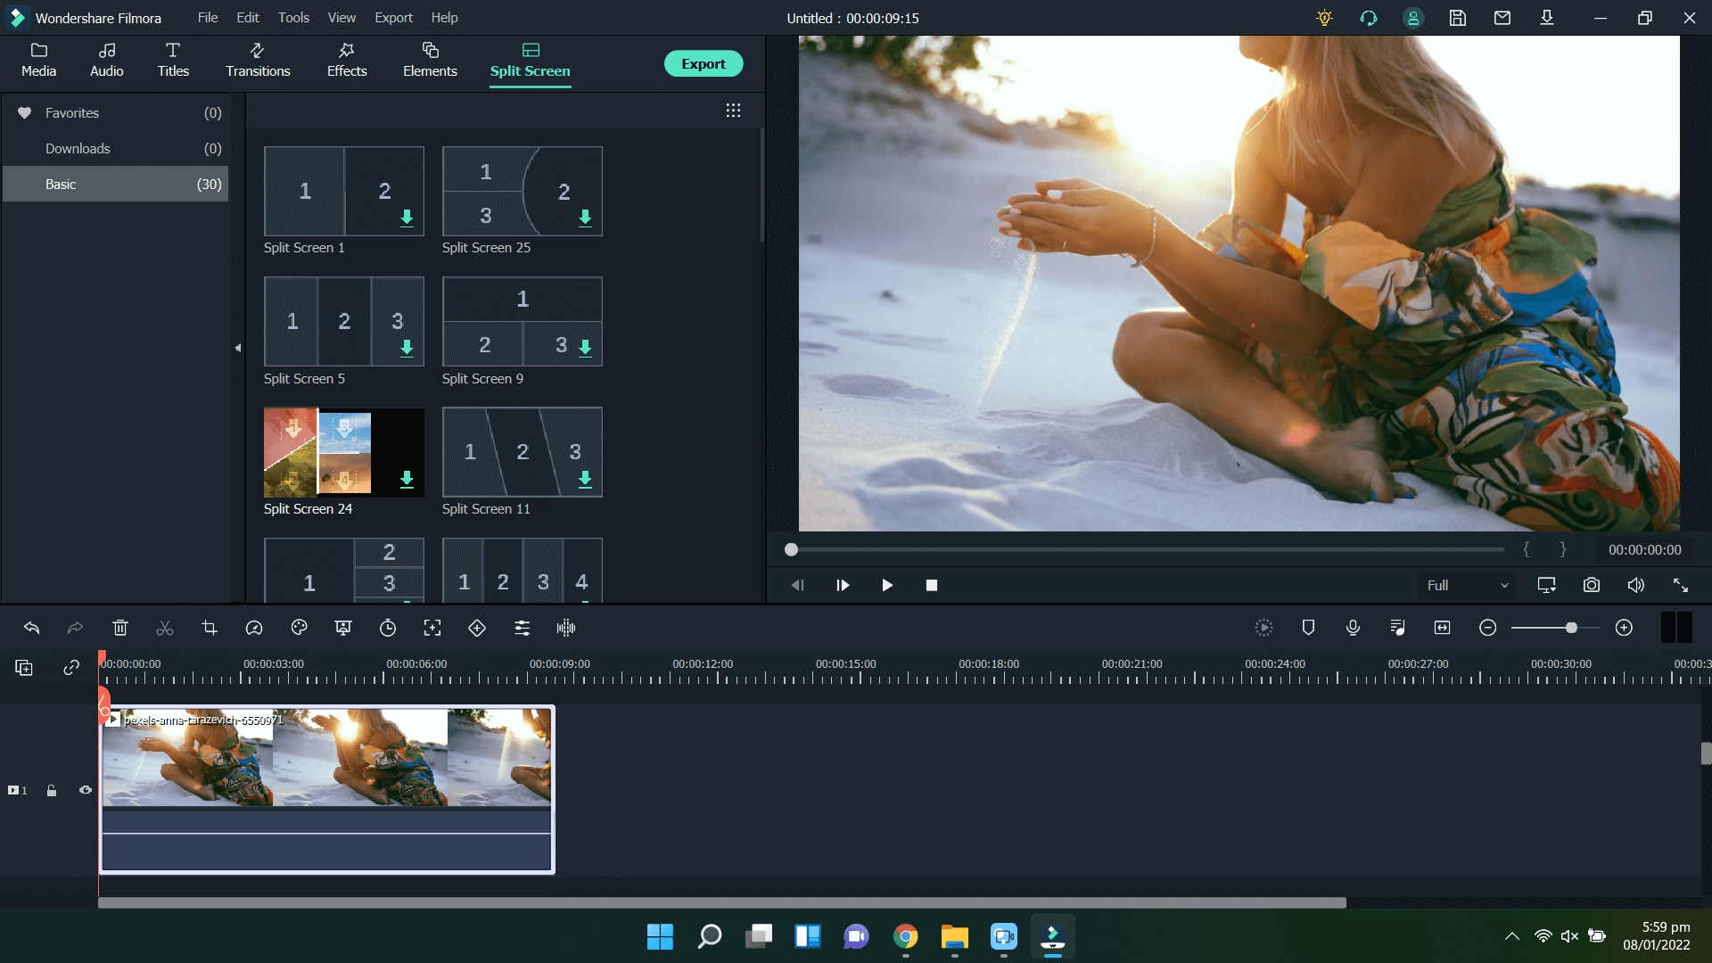Enter fullscreen preview with arrows icon
This screenshot has width=1712, height=963.
pos(1680,585)
